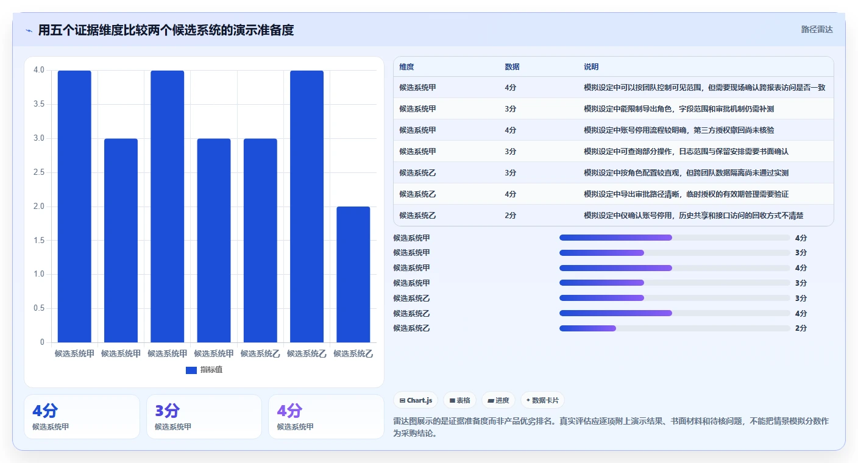Select the 表格 chip
This screenshot has width=858, height=463.
(459, 400)
